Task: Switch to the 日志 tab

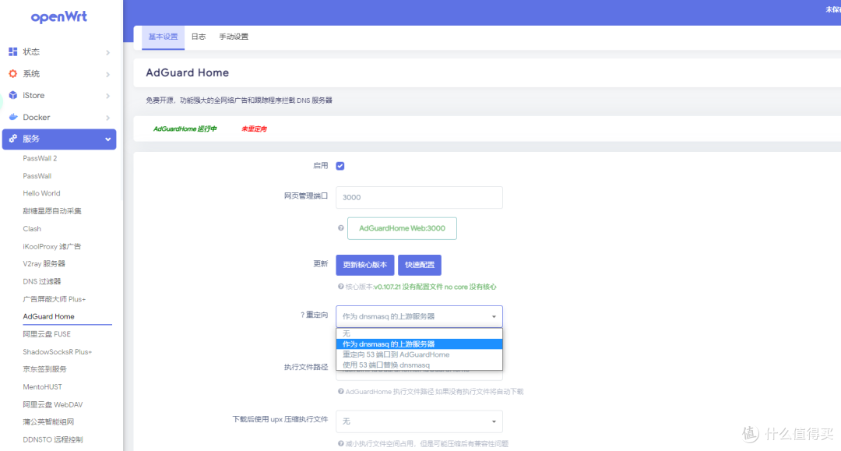Action: 198,36
